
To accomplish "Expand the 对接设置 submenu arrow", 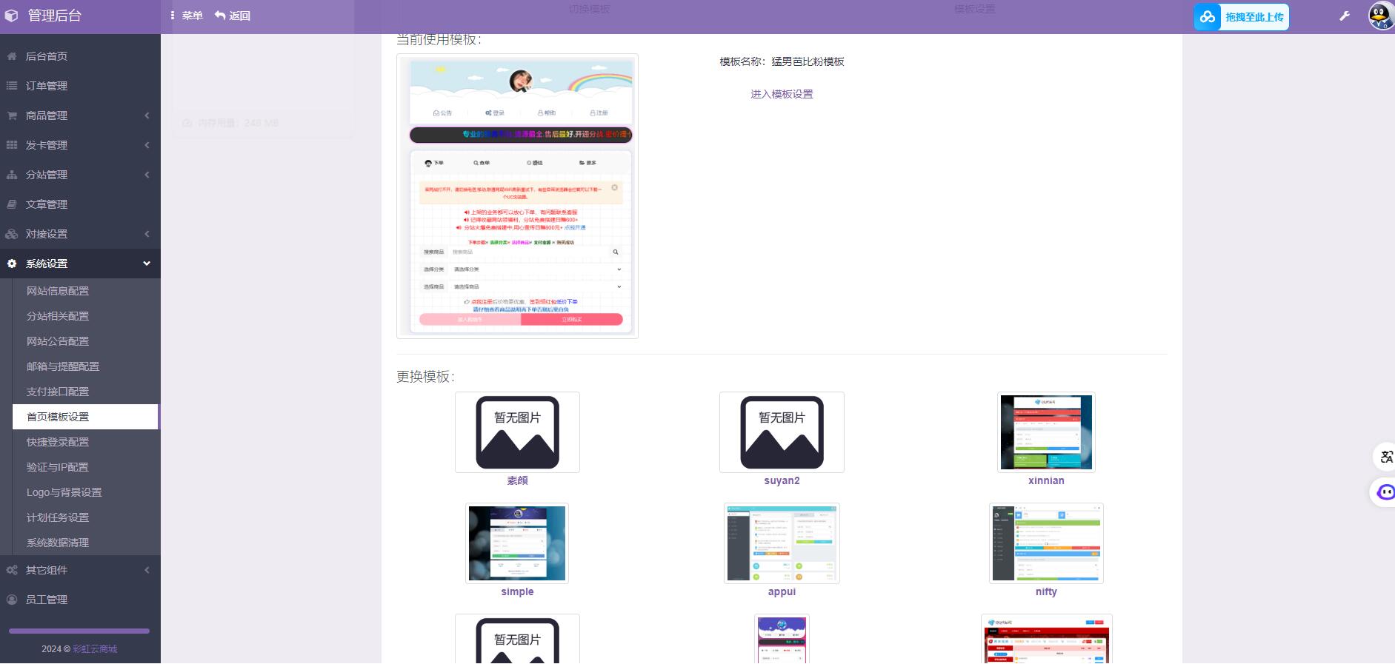I will [x=147, y=234].
